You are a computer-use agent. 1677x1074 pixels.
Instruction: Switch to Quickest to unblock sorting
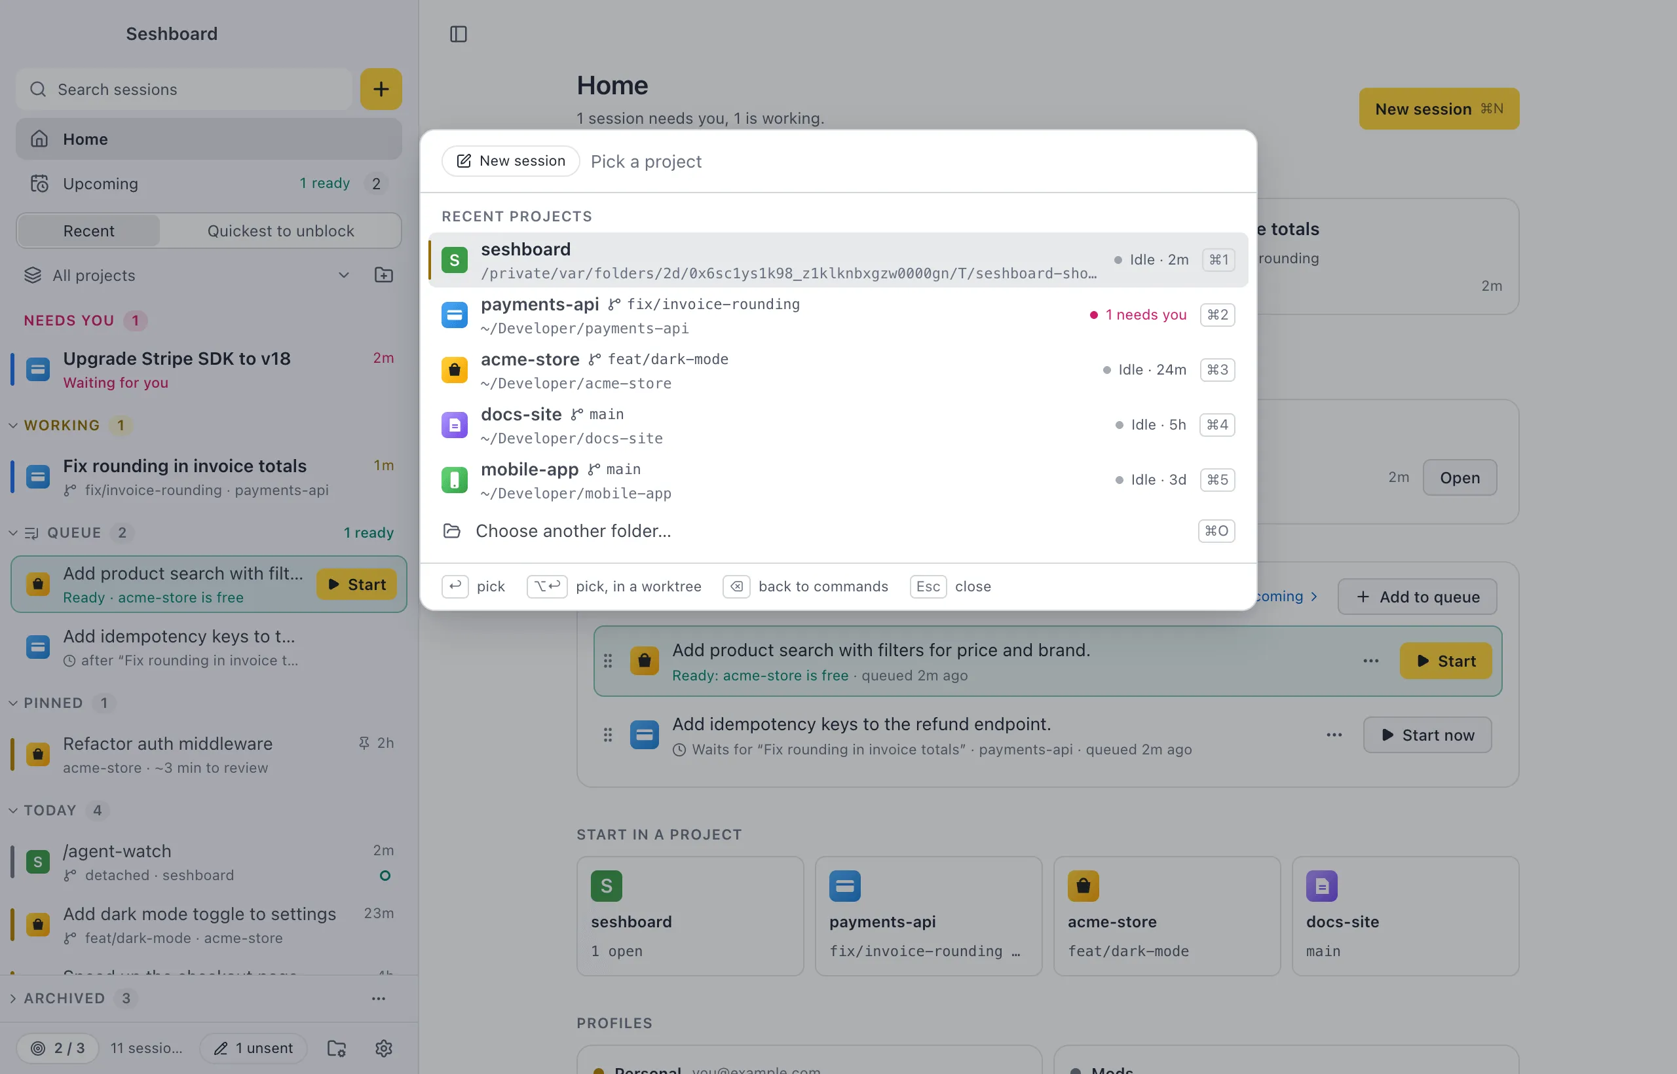pyautogui.click(x=280, y=231)
